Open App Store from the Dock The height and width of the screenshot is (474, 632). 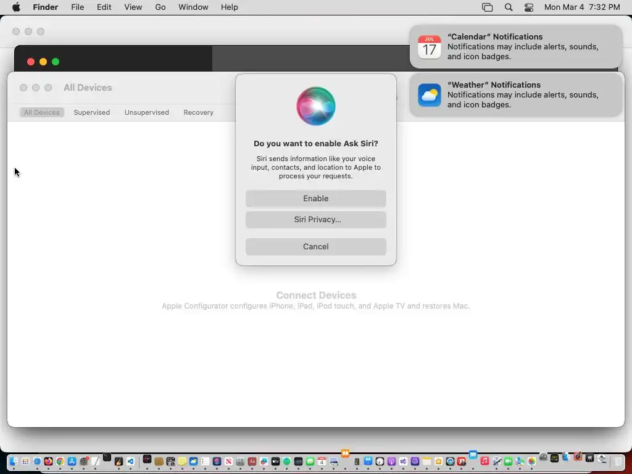[72, 462]
